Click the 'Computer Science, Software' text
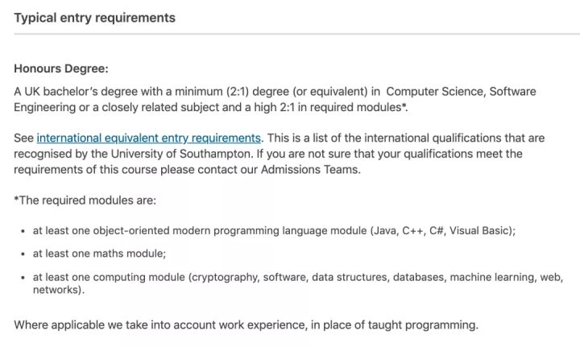The width and height of the screenshot is (580, 347). pos(461,92)
